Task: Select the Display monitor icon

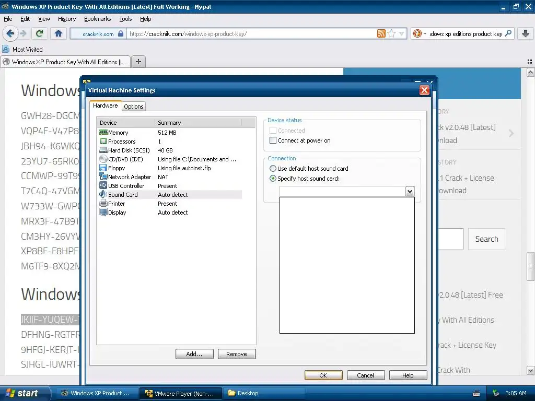Action: [x=103, y=212]
